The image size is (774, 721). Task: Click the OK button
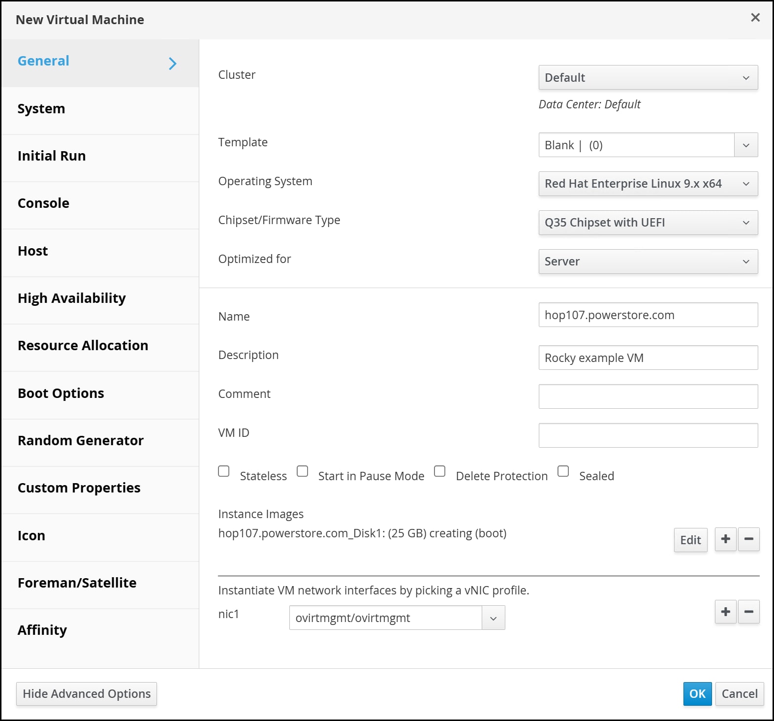697,694
